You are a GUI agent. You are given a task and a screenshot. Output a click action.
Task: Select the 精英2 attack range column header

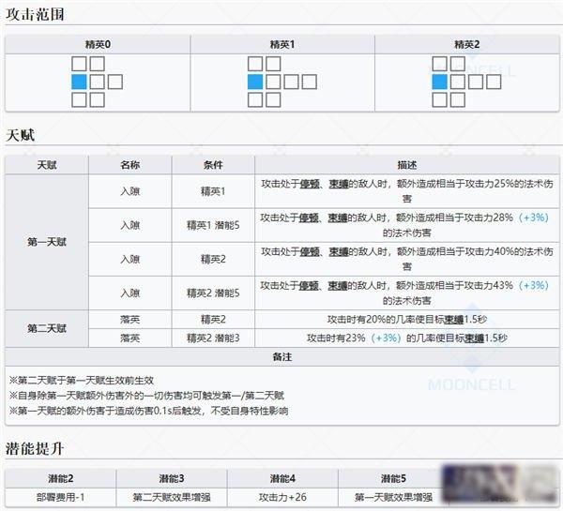pyautogui.click(x=466, y=44)
